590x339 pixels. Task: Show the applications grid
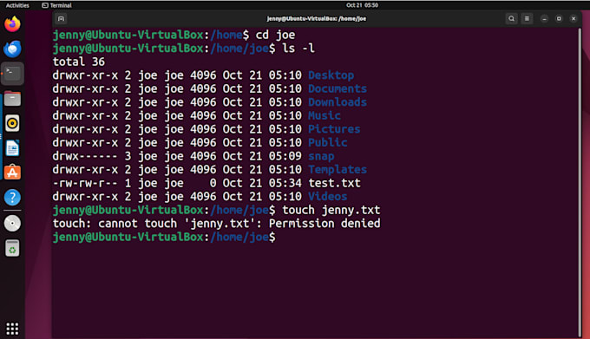[x=12, y=329]
